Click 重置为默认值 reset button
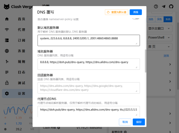The height and width of the screenshot is (133, 179). 116,12
